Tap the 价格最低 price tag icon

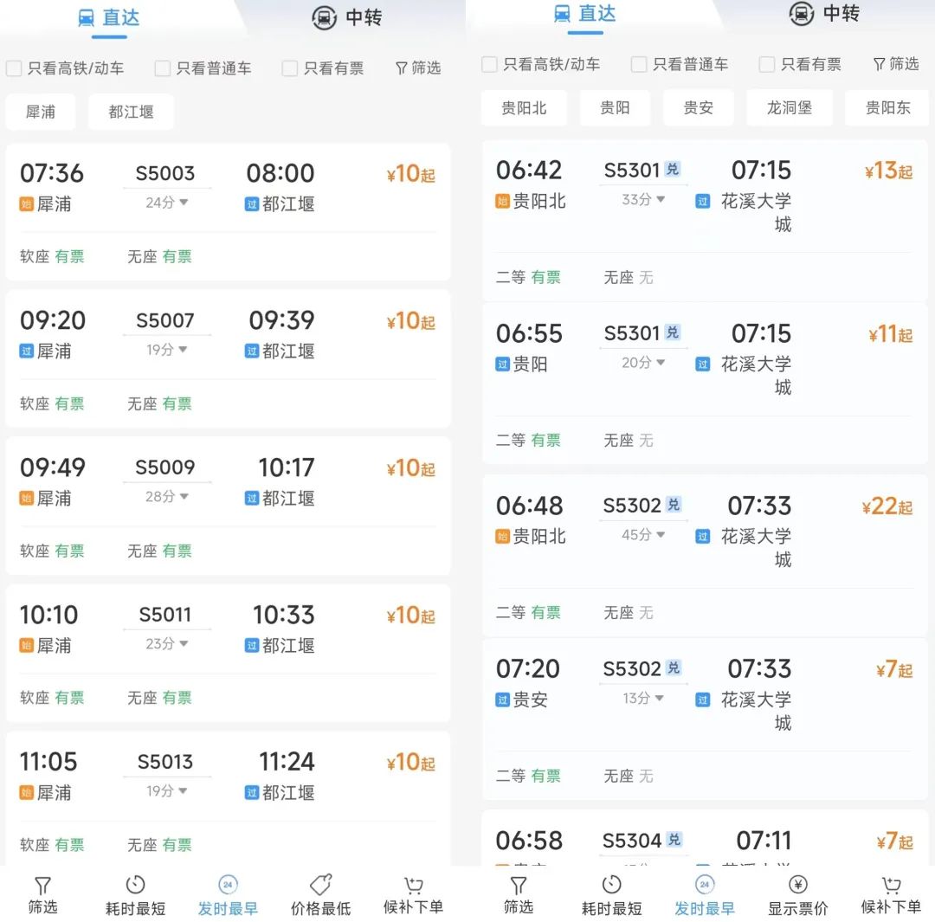[320, 885]
